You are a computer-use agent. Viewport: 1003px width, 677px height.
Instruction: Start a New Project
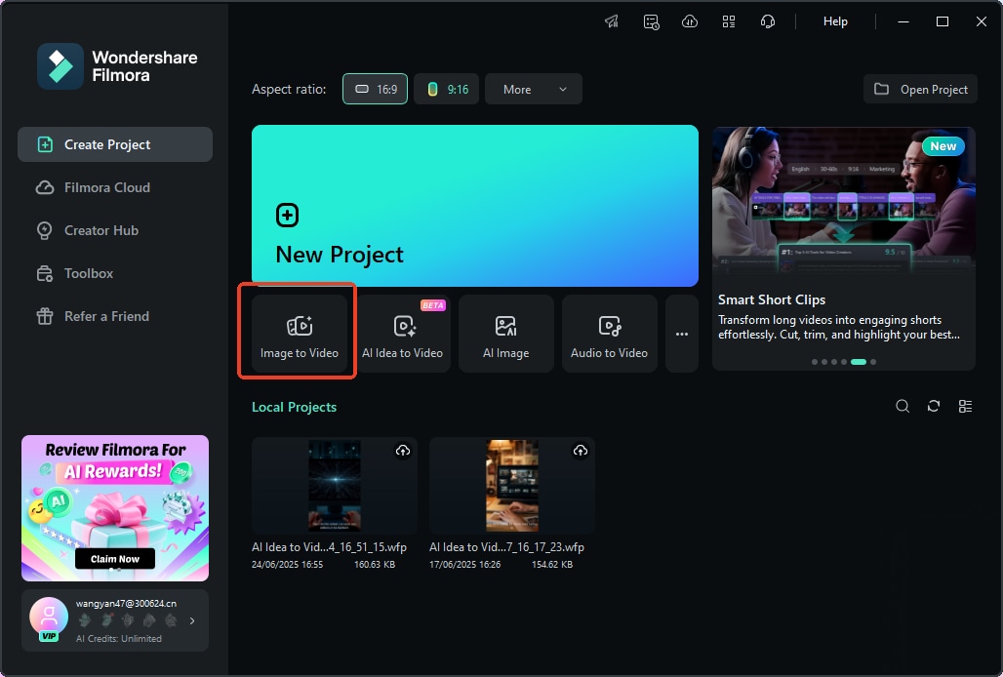point(474,206)
